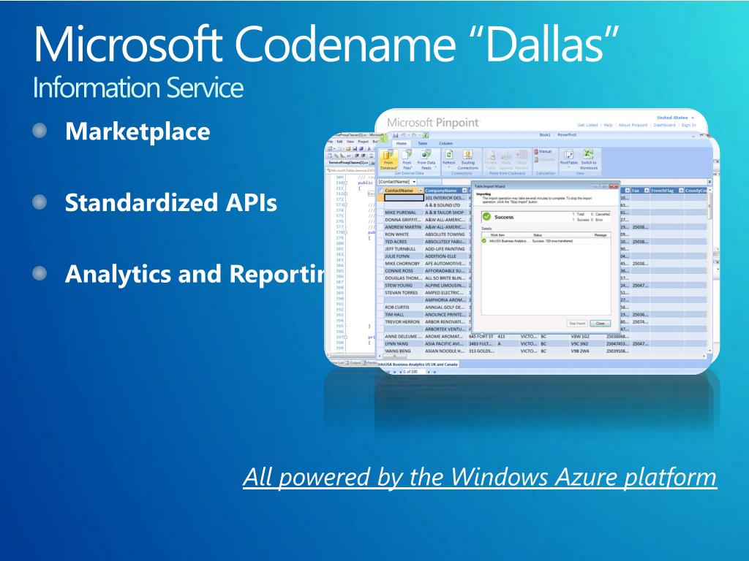Image resolution: width=749 pixels, height=561 pixels.
Task: Open the CompanyName column filter dropdown
Action: 464,191
